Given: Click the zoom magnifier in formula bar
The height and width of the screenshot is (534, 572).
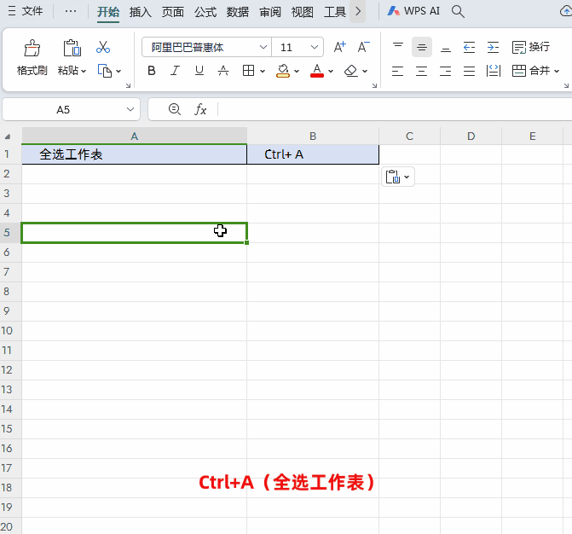Looking at the screenshot, I should click(175, 109).
